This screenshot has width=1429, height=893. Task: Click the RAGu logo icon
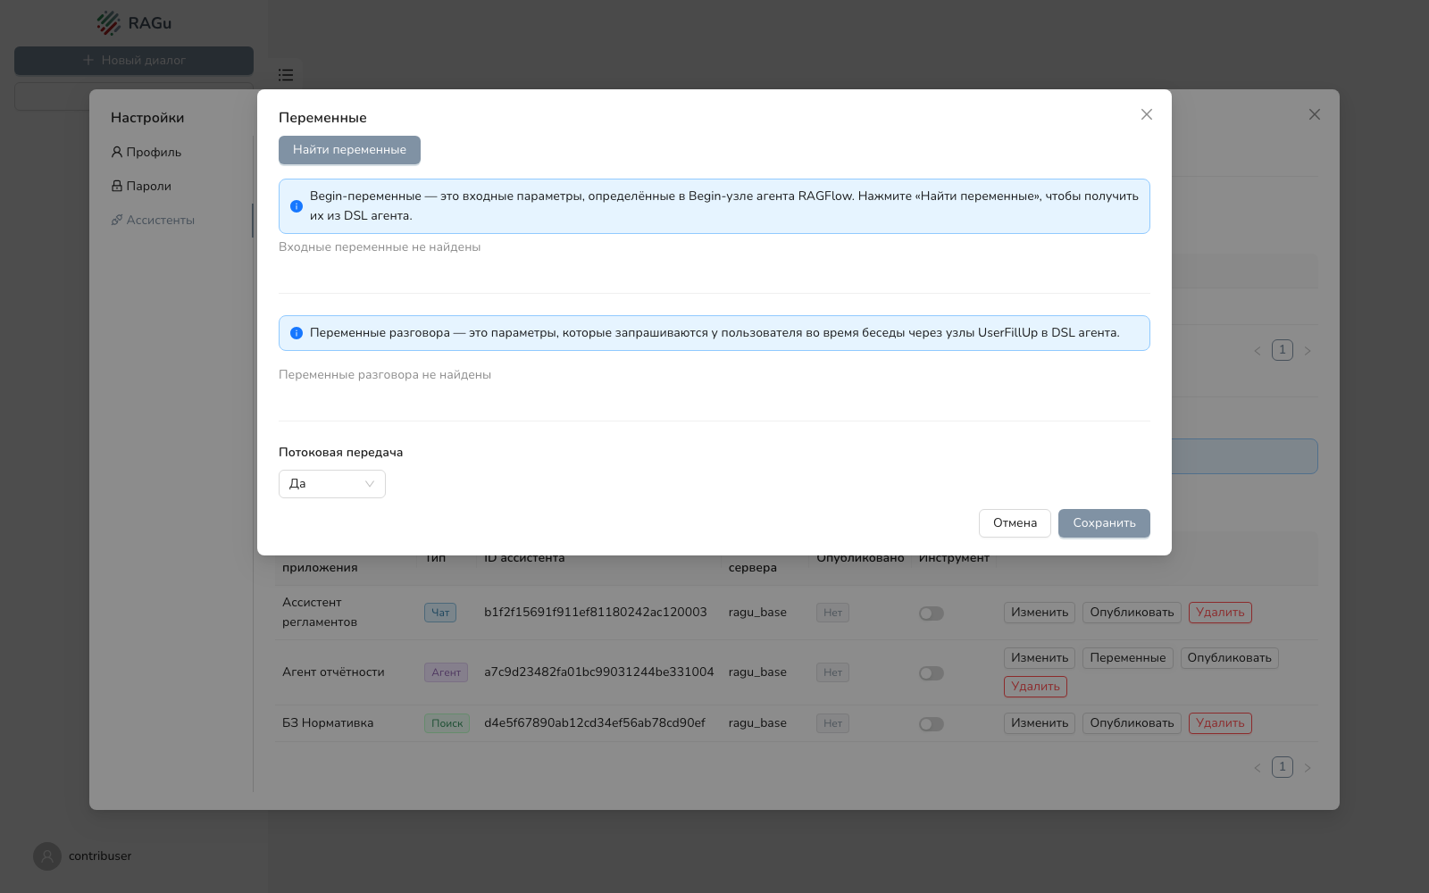[109, 23]
